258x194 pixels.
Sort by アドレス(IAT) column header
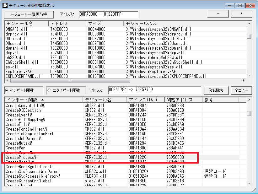146,100
